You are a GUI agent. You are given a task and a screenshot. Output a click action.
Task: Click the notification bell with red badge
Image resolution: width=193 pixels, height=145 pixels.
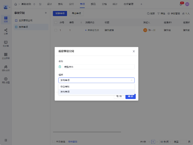pyautogui.click(x=181, y=4)
